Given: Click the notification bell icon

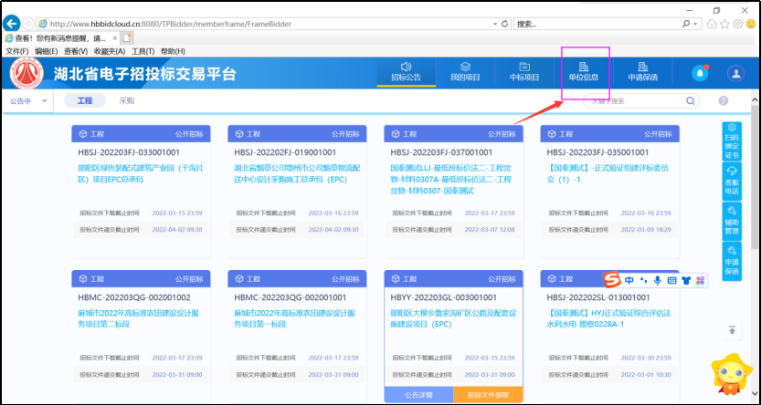Looking at the screenshot, I should pos(701,73).
